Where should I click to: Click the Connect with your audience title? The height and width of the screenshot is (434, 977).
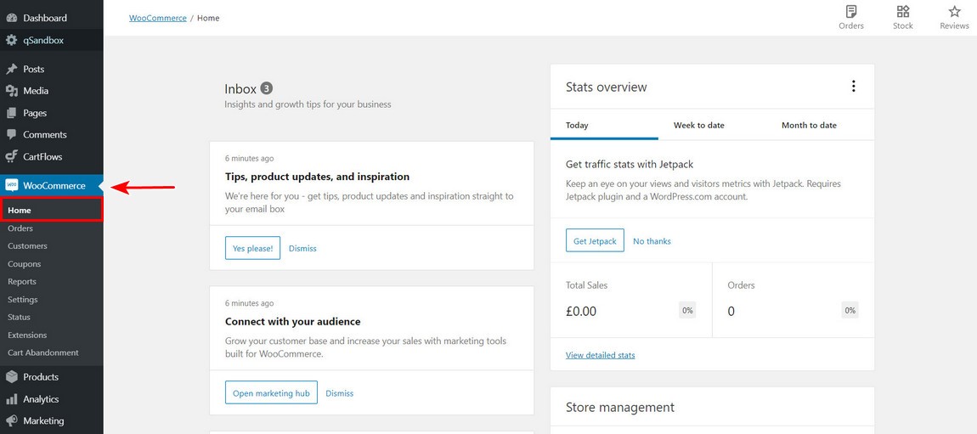click(x=293, y=322)
